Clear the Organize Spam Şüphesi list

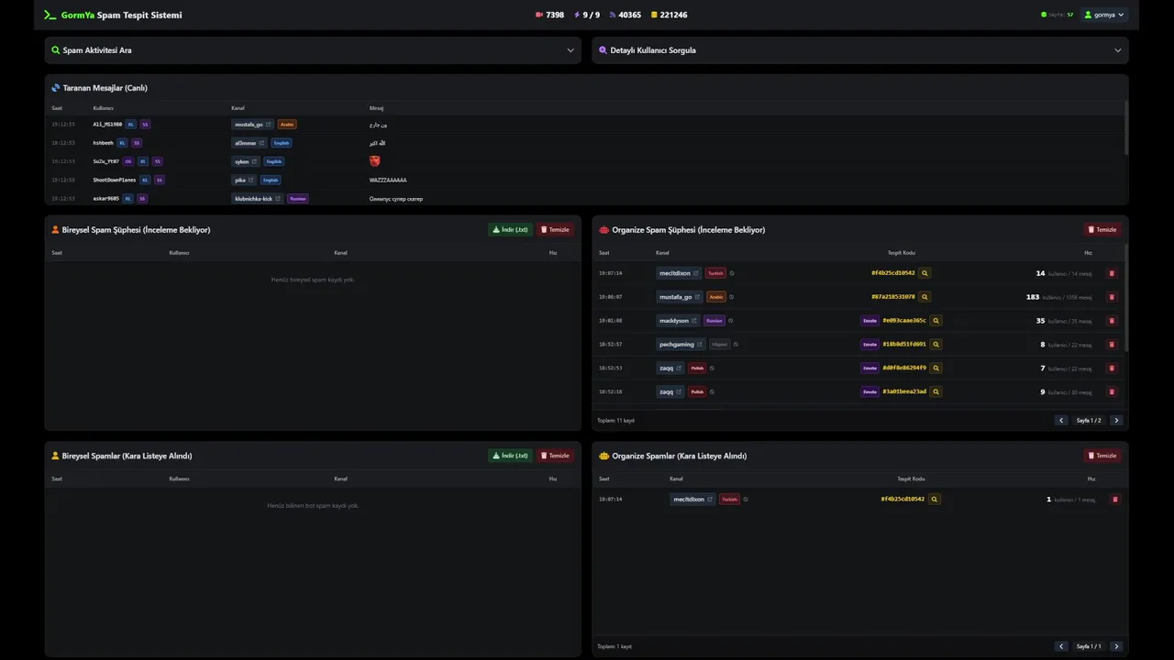pos(1102,230)
